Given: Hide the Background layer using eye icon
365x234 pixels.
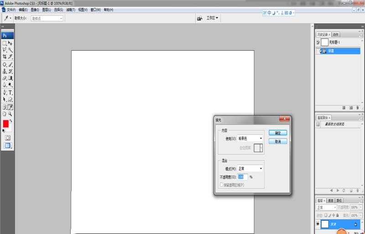Looking at the screenshot, I should coord(318,224).
